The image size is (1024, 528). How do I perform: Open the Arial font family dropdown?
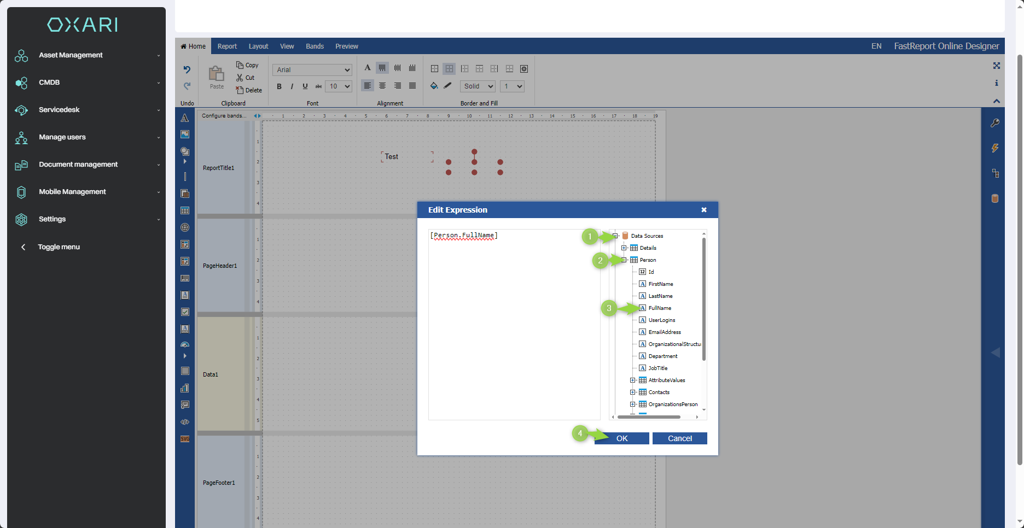[312, 70]
